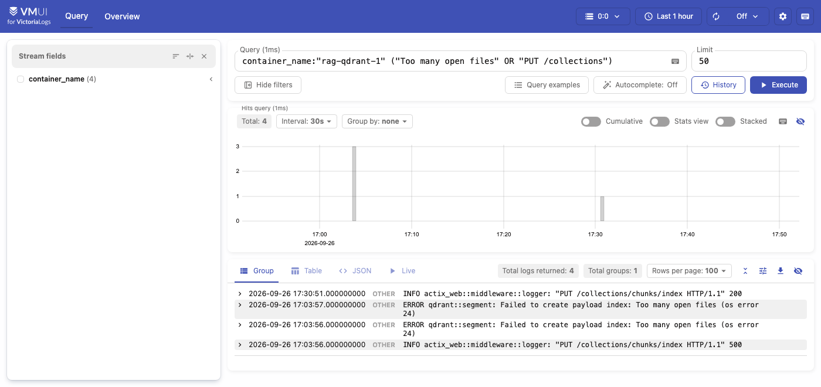Open the Last 1 hour time picker
Viewport: 821px width, 387px height.
(669, 16)
